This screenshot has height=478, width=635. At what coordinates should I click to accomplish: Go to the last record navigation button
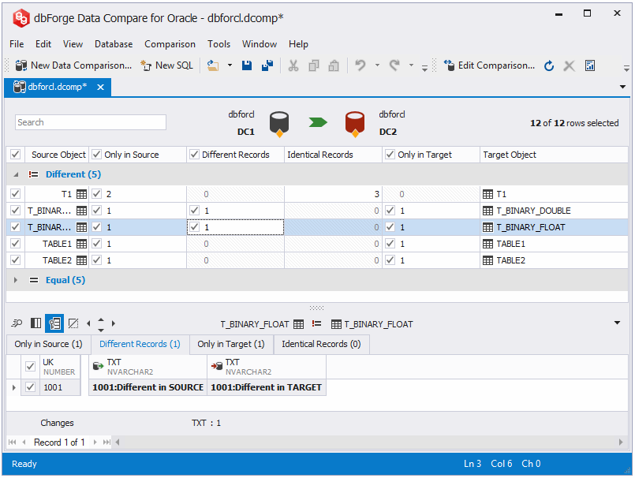click(106, 443)
